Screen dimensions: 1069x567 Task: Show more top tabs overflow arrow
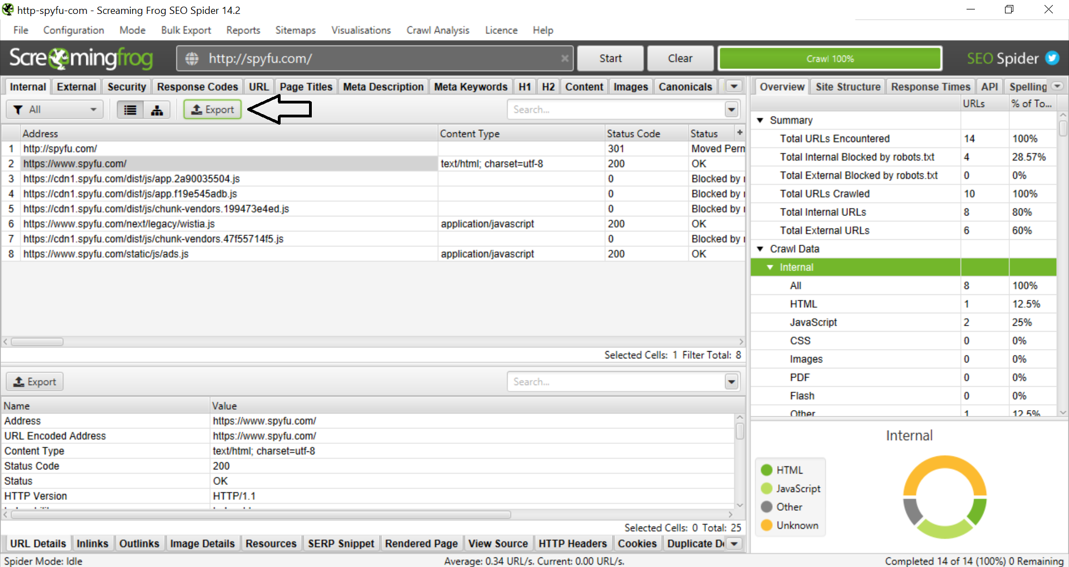(x=734, y=86)
